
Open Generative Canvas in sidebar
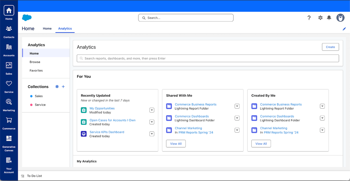tap(9, 144)
